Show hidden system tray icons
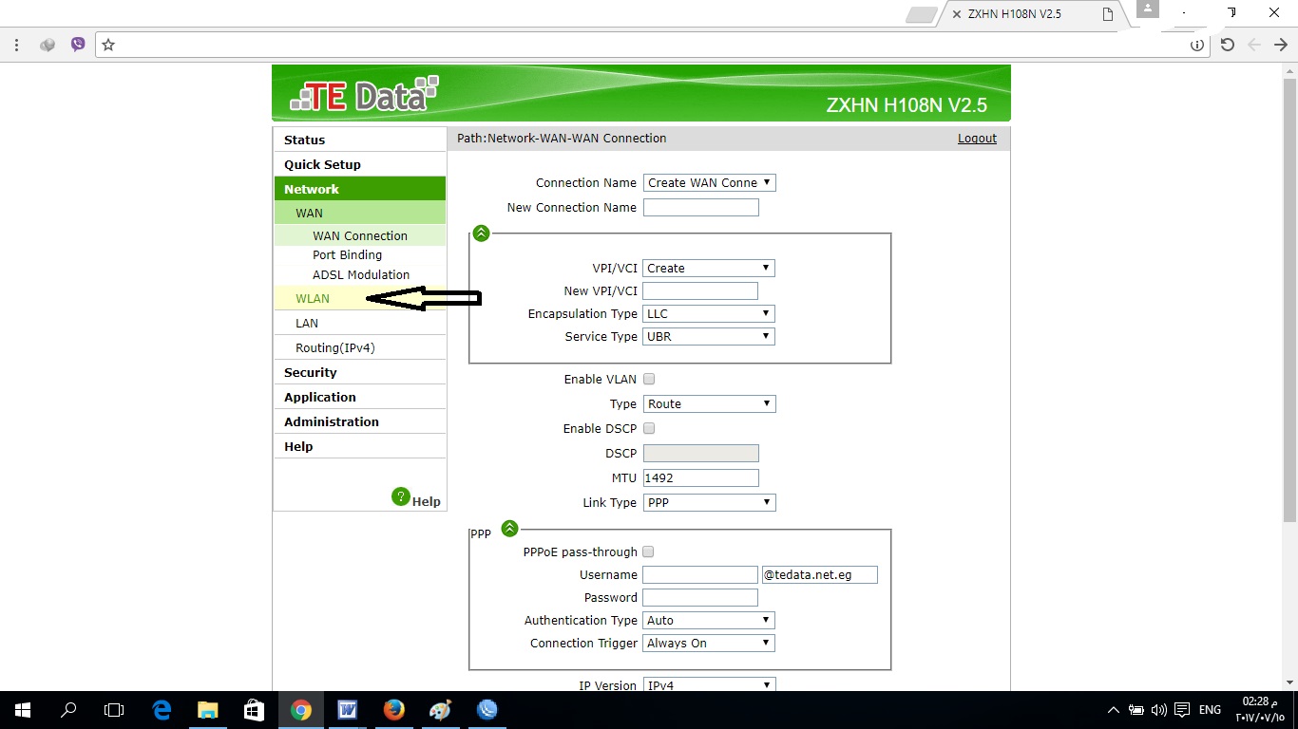 [x=1114, y=710]
